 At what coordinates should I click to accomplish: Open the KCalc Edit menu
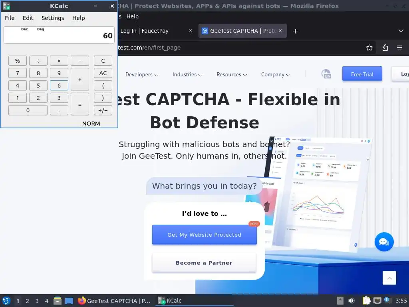pos(28,18)
